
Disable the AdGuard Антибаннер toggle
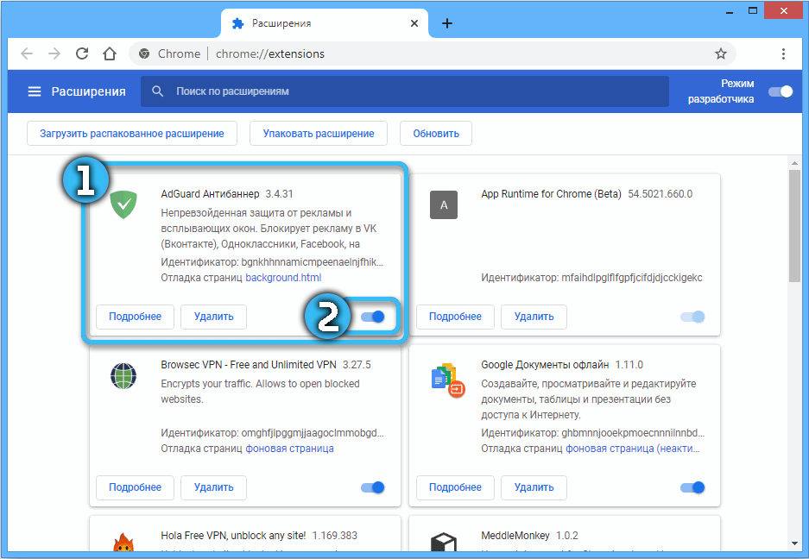[373, 317]
